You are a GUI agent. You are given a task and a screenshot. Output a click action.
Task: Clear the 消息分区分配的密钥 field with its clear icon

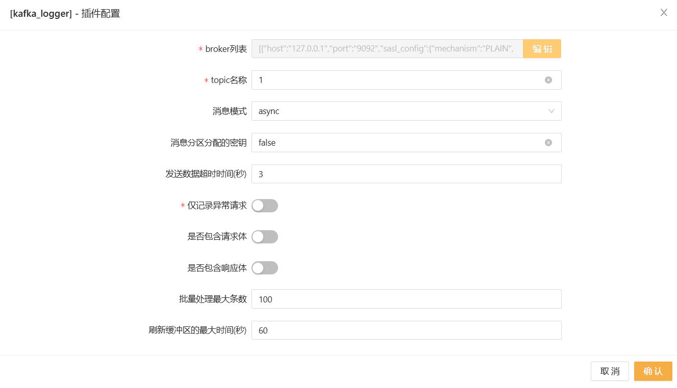point(548,143)
